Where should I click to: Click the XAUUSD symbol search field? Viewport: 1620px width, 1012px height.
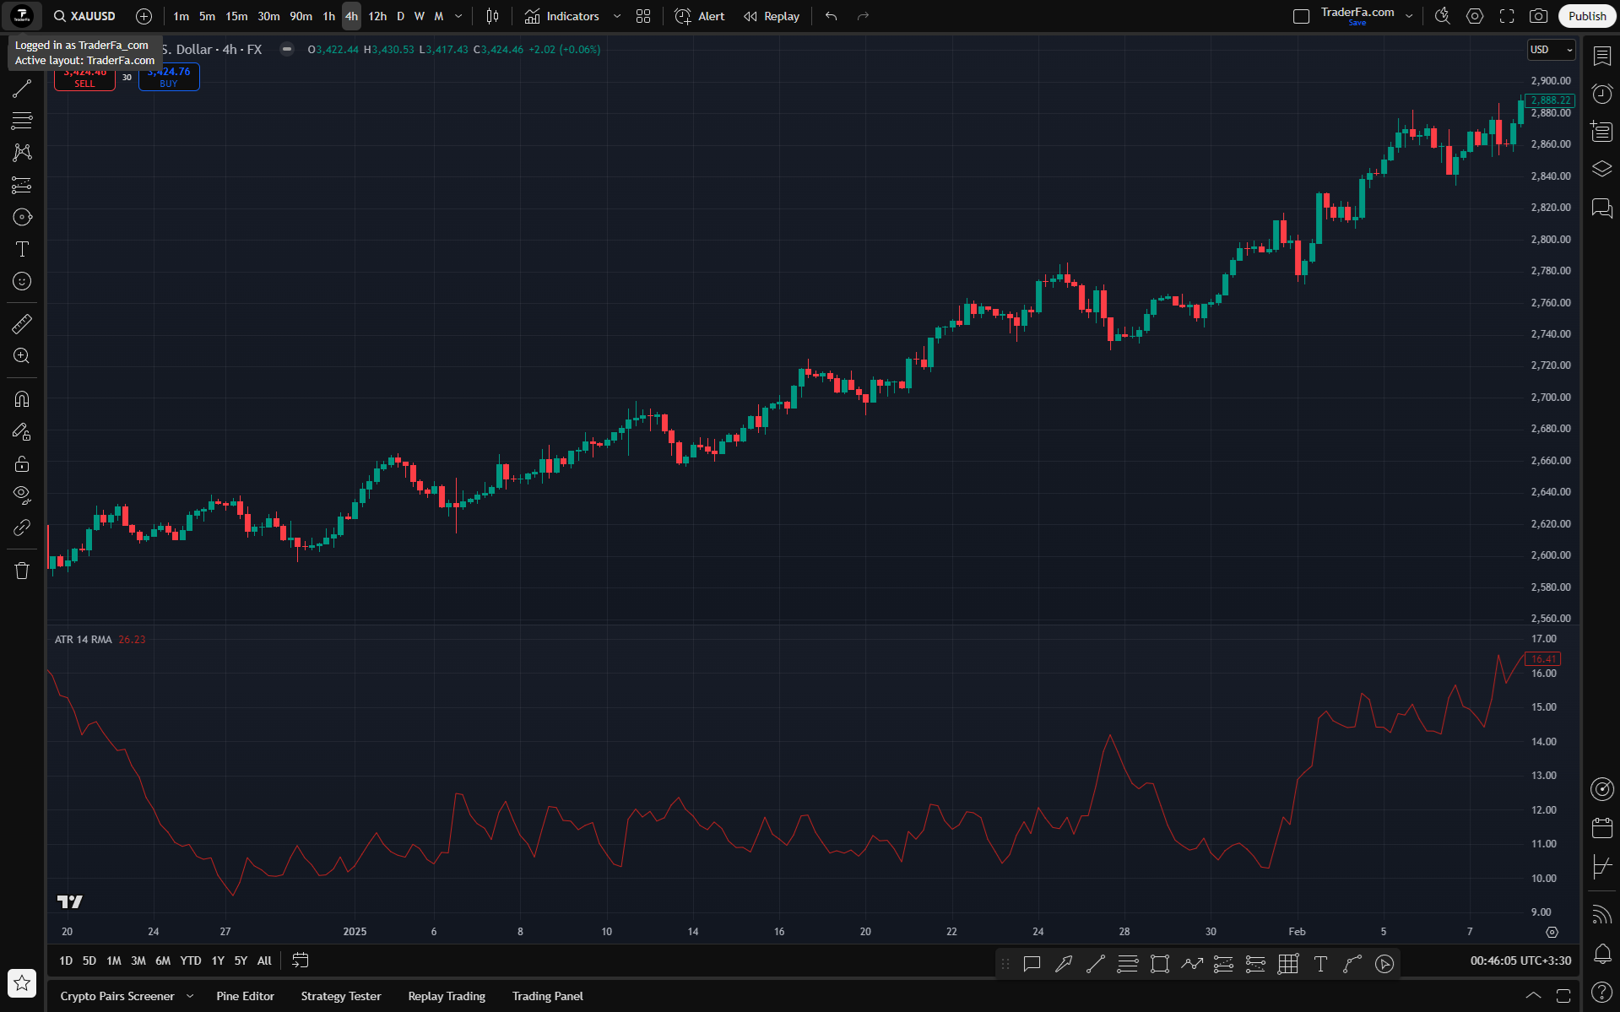(x=84, y=16)
